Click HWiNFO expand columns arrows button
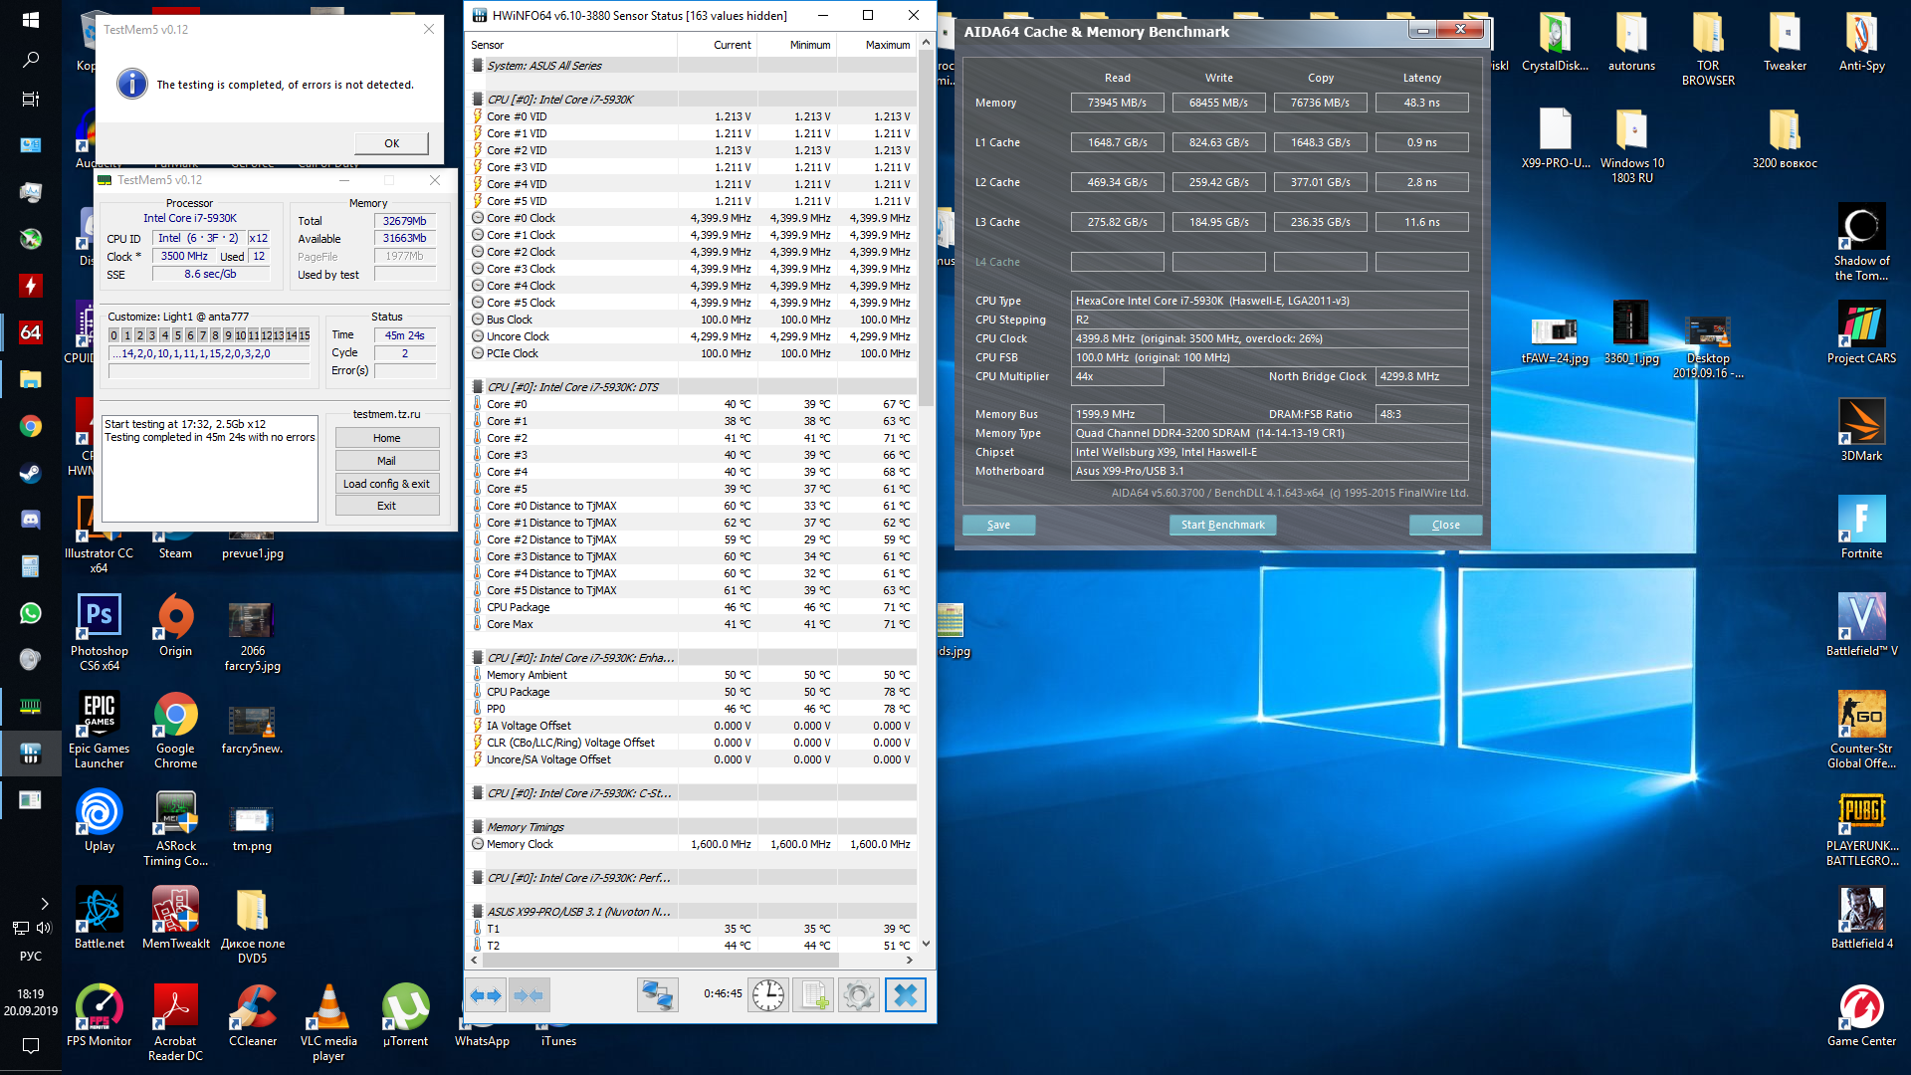The height and width of the screenshot is (1075, 1911). (486, 994)
